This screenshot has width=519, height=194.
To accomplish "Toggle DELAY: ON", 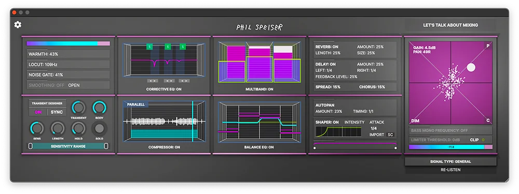I will (325, 64).
